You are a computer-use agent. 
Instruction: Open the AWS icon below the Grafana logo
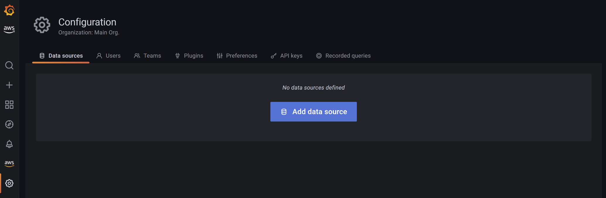coord(9,29)
